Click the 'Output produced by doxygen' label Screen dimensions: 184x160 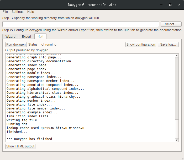click(27, 50)
